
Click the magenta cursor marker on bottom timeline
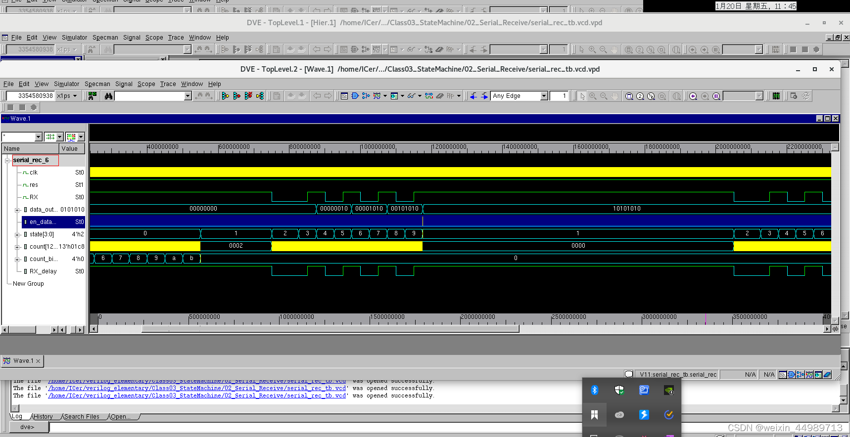(x=706, y=319)
